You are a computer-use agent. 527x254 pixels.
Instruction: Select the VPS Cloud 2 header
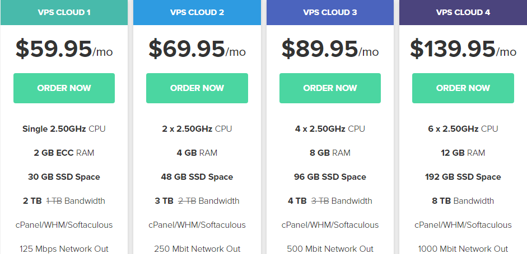coord(197,12)
